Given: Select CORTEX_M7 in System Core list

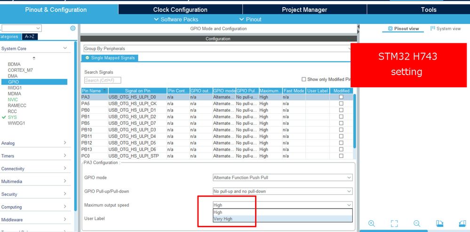Looking at the screenshot, I should pos(20,70).
